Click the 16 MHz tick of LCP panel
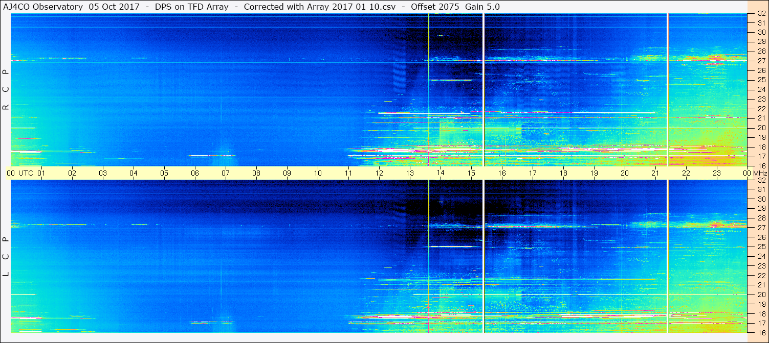The image size is (769, 343). (761, 333)
